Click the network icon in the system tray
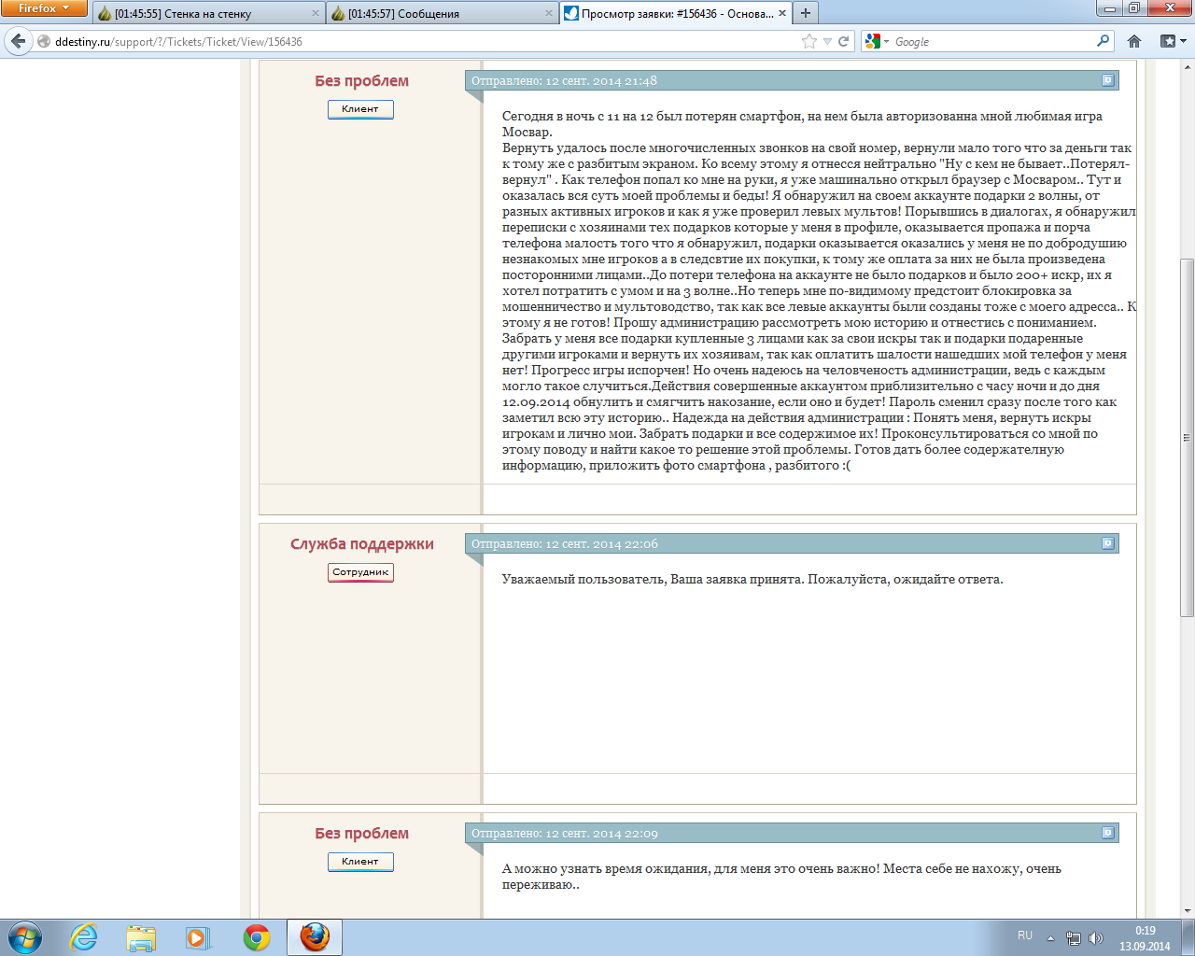 click(1074, 938)
